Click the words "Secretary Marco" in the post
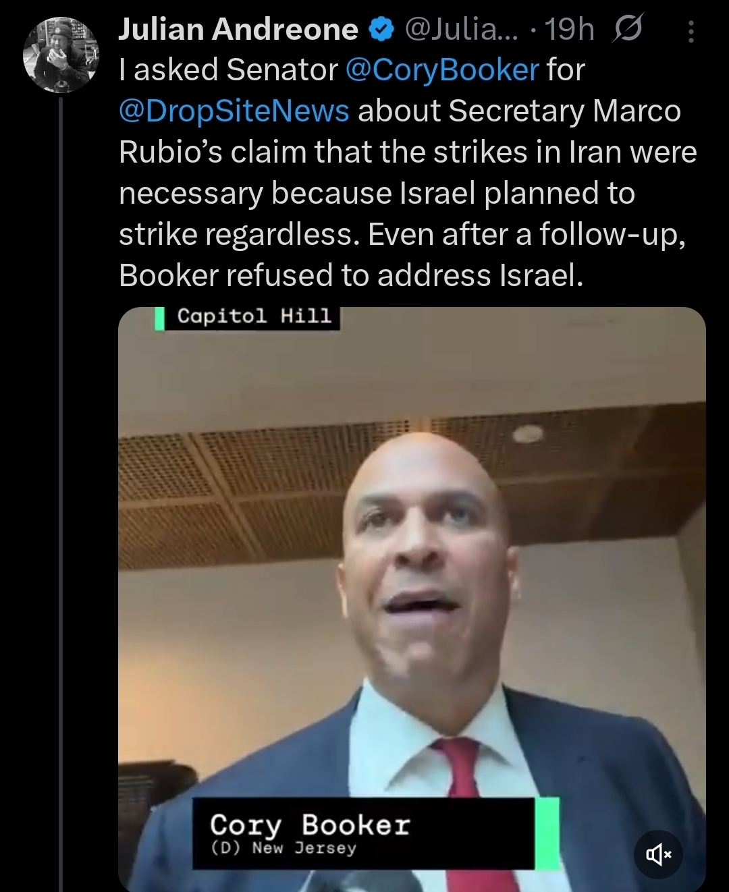 tap(564, 111)
